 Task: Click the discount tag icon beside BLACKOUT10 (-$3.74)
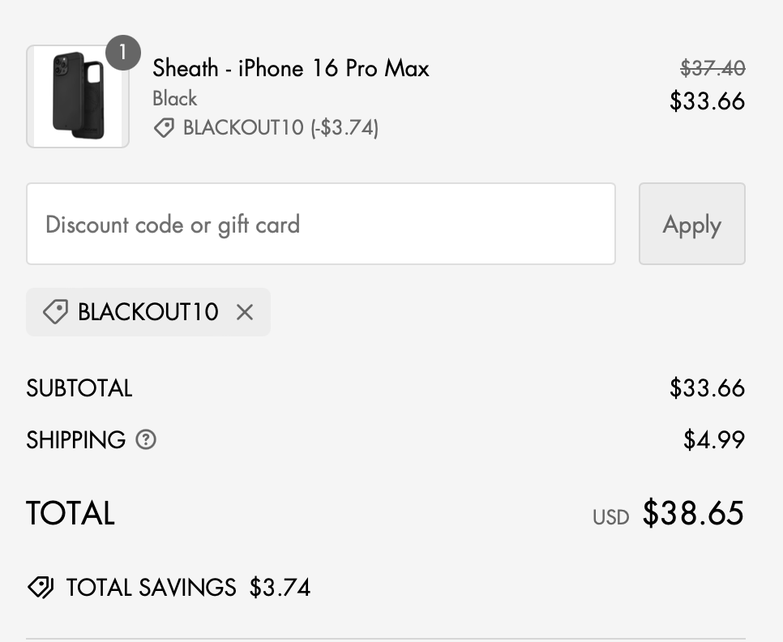(164, 128)
